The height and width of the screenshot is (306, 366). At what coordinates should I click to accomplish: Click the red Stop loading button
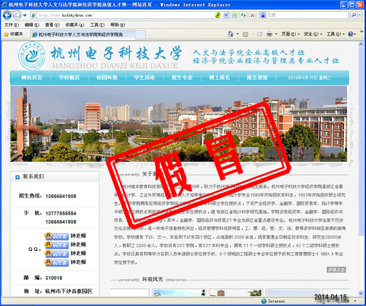pos(253,15)
